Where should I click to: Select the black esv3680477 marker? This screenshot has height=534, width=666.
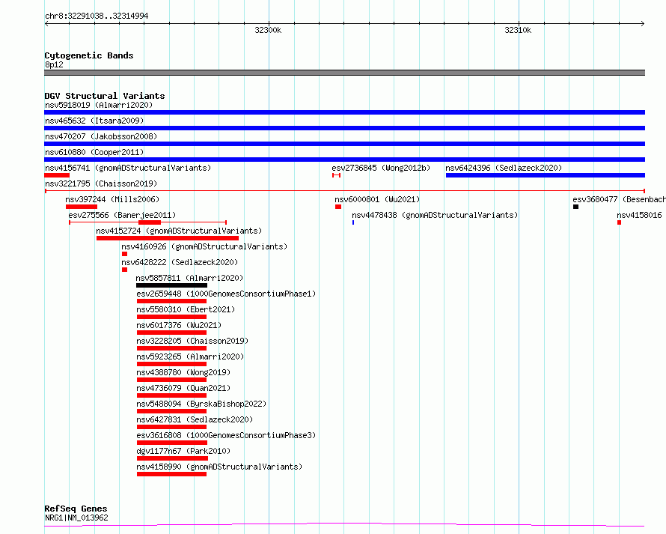pos(575,207)
